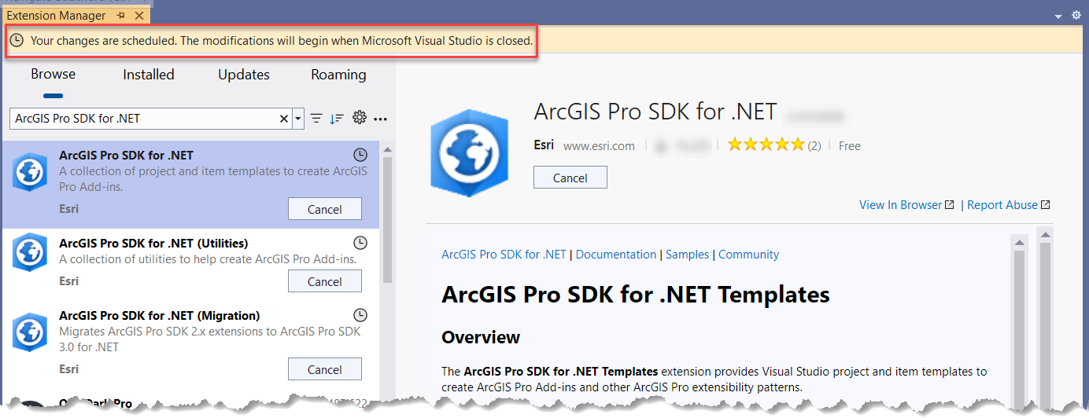This screenshot has height=418, width=1089.
Task: Click the Free price label
Action: [x=850, y=145]
